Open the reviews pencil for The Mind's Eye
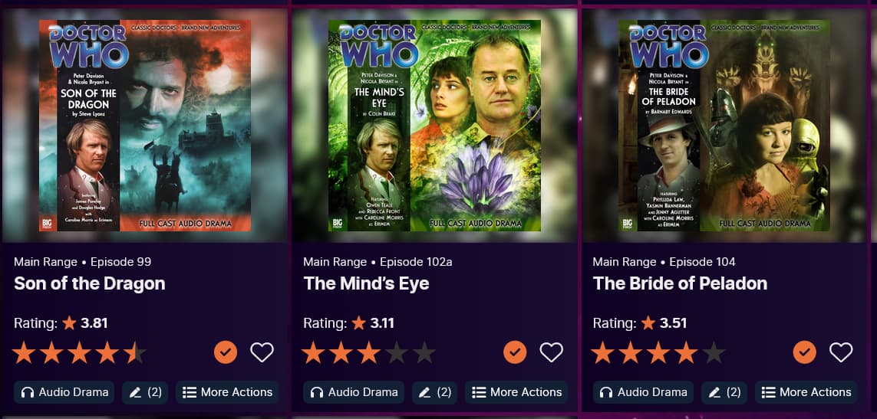877x419 pixels. pyautogui.click(x=434, y=392)
